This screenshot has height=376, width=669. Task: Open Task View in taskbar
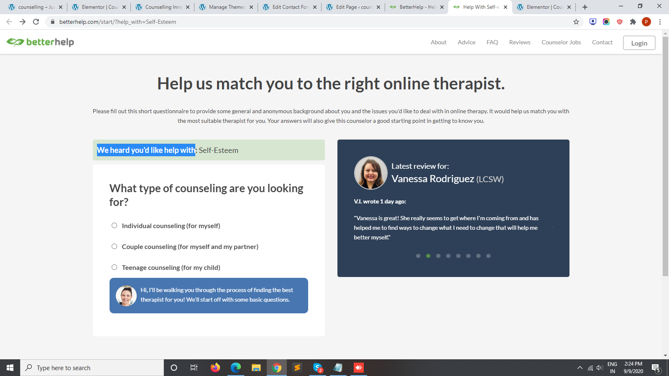coord(194,368)
